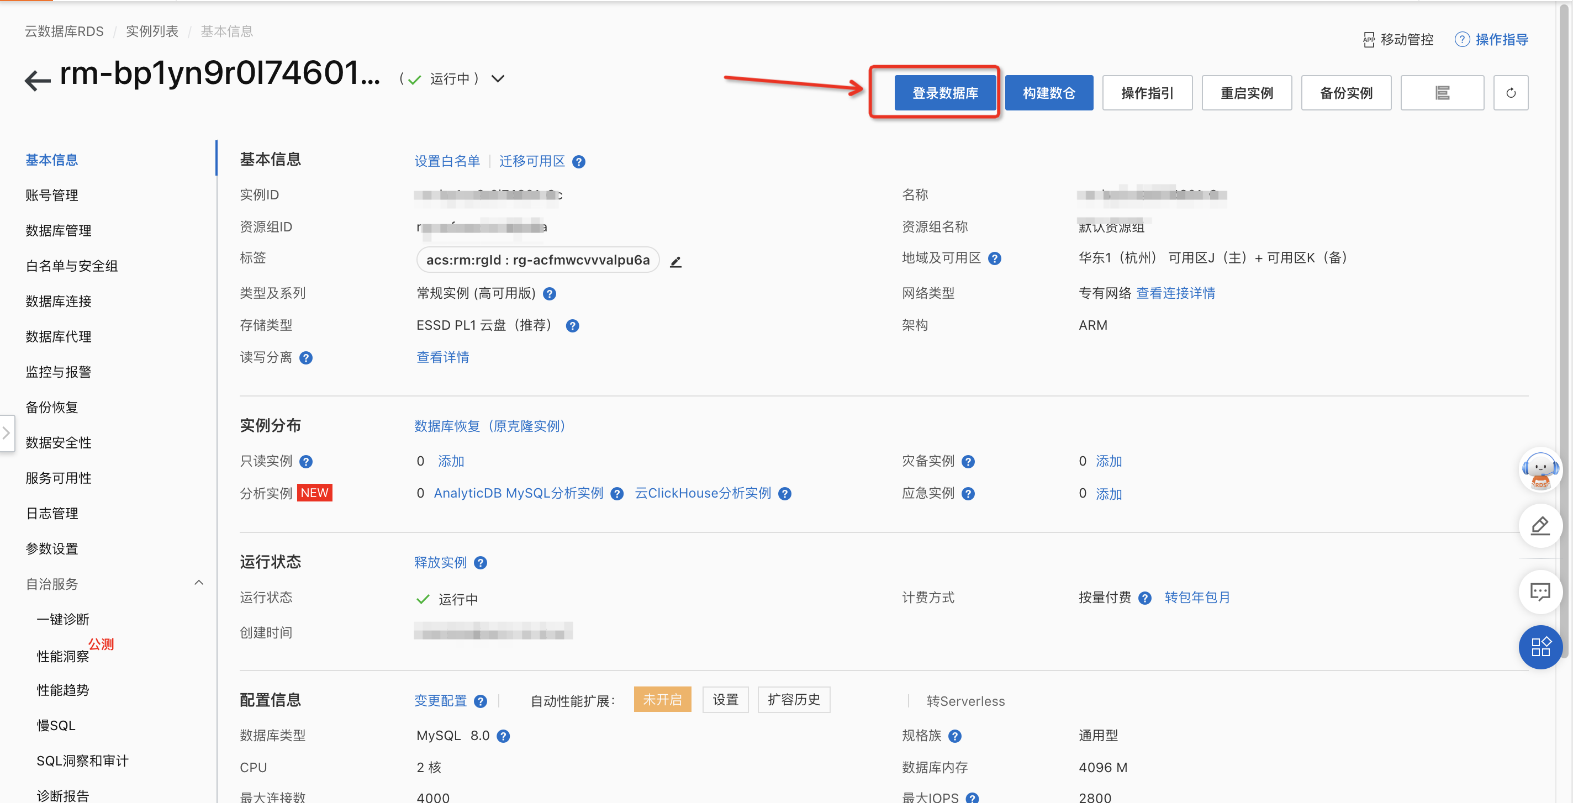Expand the running status dropdown chevron
This screenshot has width=1573, height=803.
coord(498,79)
